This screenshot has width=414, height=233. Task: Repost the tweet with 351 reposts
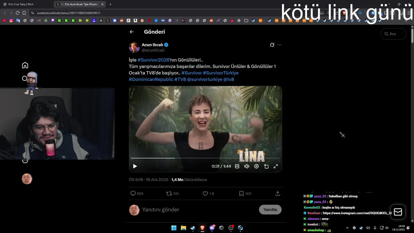click(172, 194)
